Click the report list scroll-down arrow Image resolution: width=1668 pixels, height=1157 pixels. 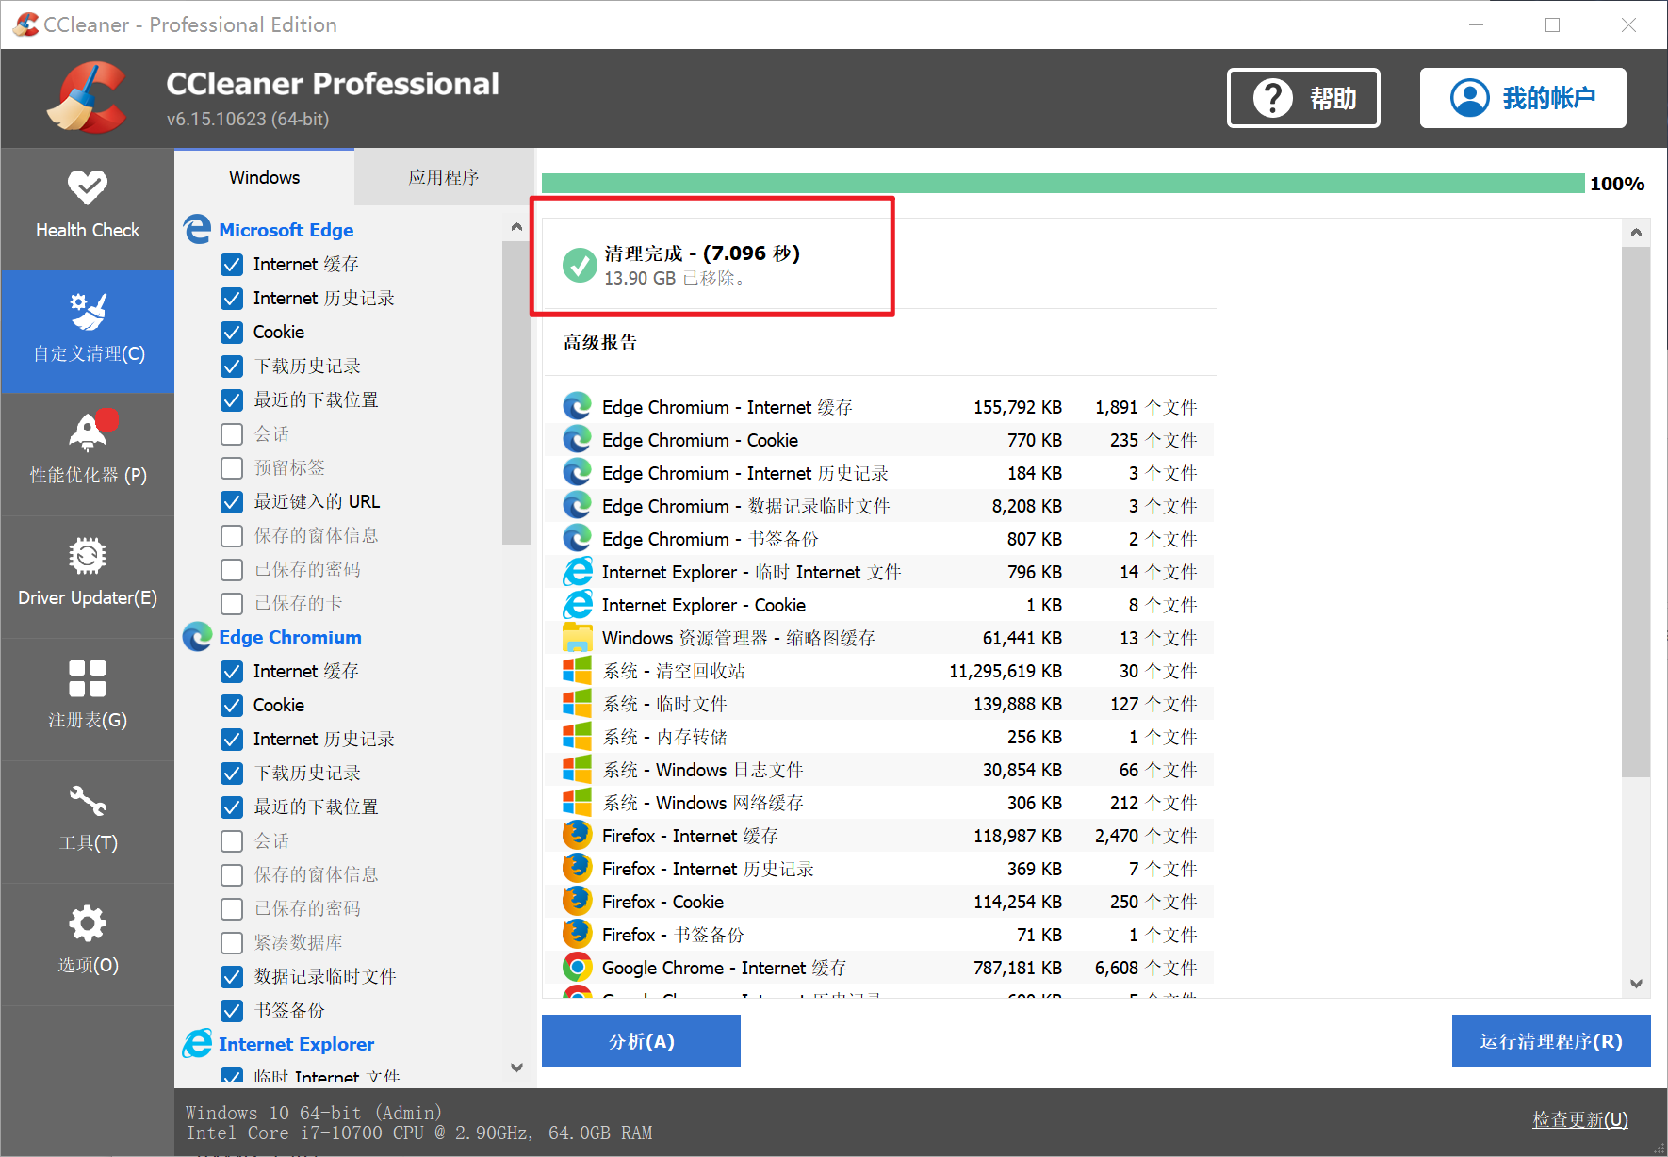(1636, 984)
